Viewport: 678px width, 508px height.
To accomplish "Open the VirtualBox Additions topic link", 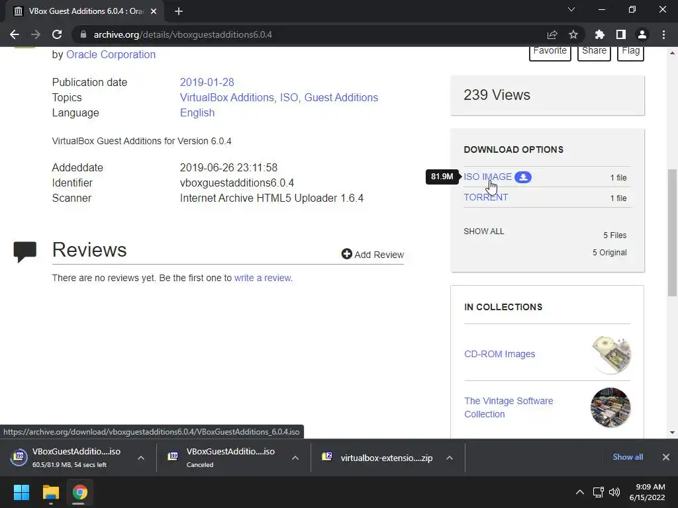I will coord(226,98).
